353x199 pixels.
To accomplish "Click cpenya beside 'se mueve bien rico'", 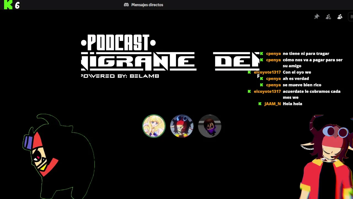I will (273, 85).
